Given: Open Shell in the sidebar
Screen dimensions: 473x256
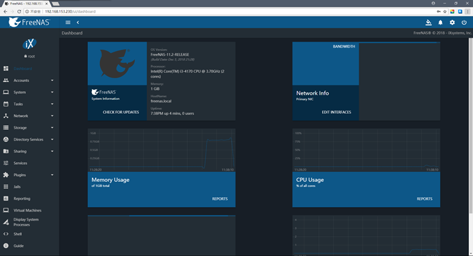Looking at the screenshot, I should (17, 234).
